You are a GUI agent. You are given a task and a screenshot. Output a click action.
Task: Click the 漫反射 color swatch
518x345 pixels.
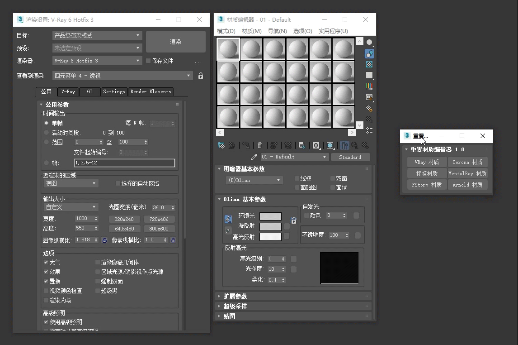click(270, 226)
